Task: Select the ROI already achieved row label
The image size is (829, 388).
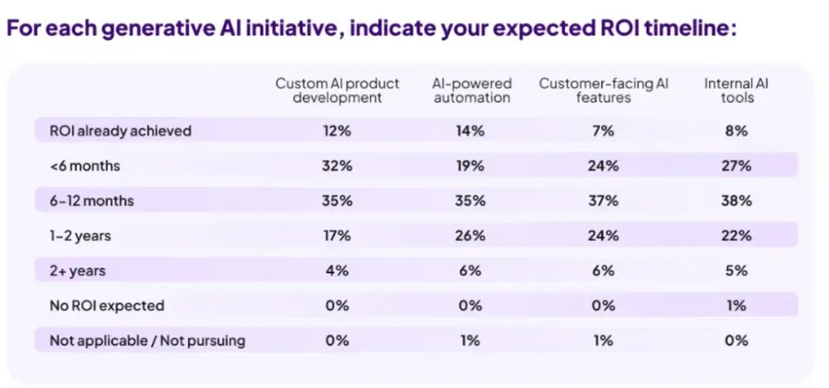Action: pos(120,131)
